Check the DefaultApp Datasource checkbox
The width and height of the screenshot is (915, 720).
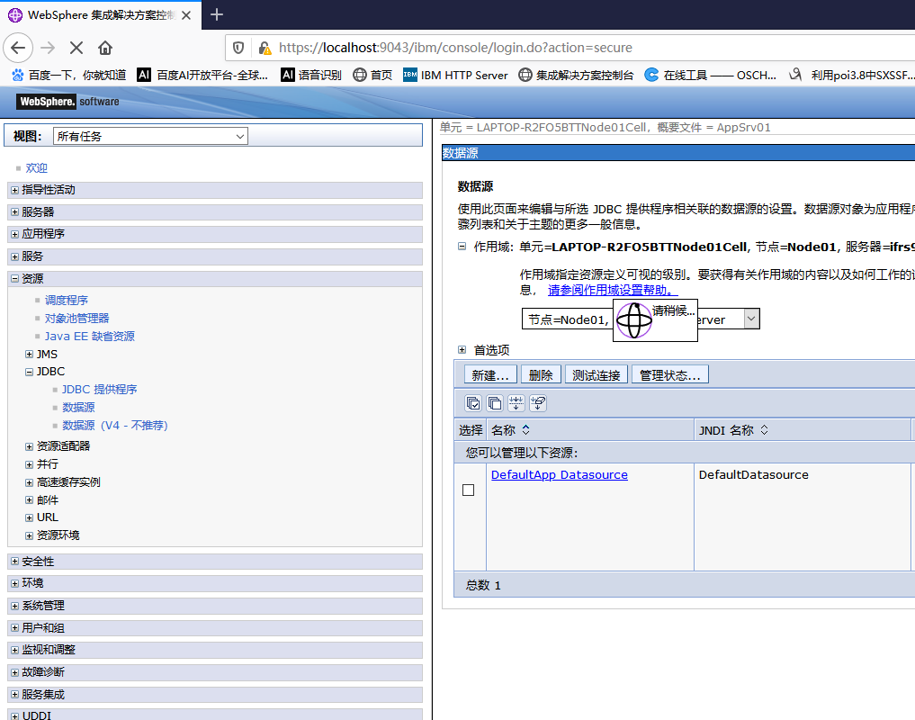468,490
